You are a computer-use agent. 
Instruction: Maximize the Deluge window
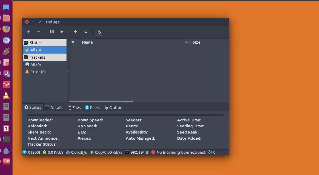click(x=40, y=22)
